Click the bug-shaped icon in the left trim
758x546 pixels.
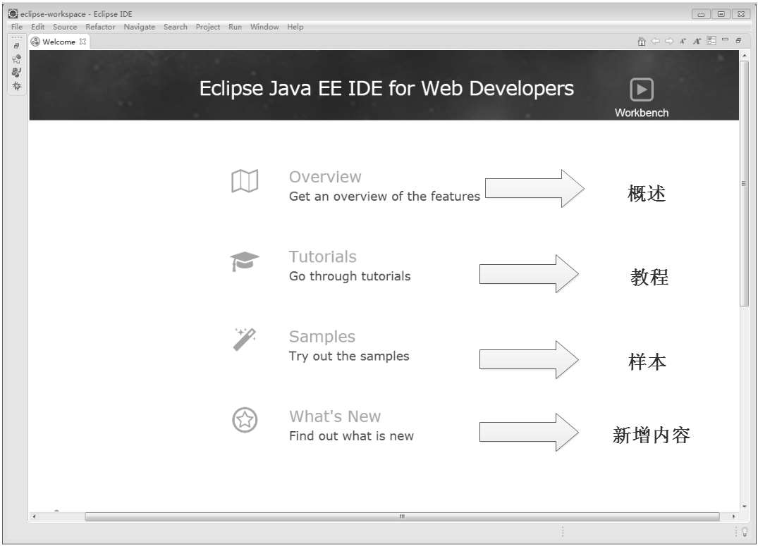tap(16, 86)
